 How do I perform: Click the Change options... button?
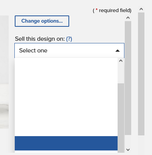pos(42,21)
